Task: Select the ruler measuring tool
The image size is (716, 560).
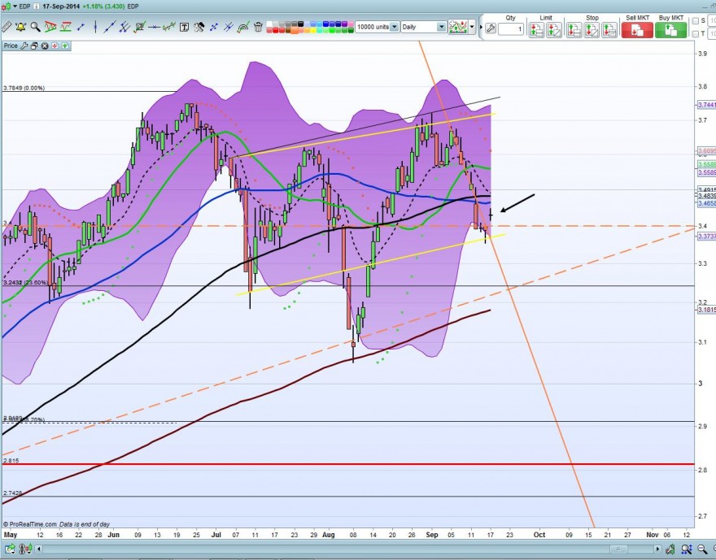Action: pos(7,27)
